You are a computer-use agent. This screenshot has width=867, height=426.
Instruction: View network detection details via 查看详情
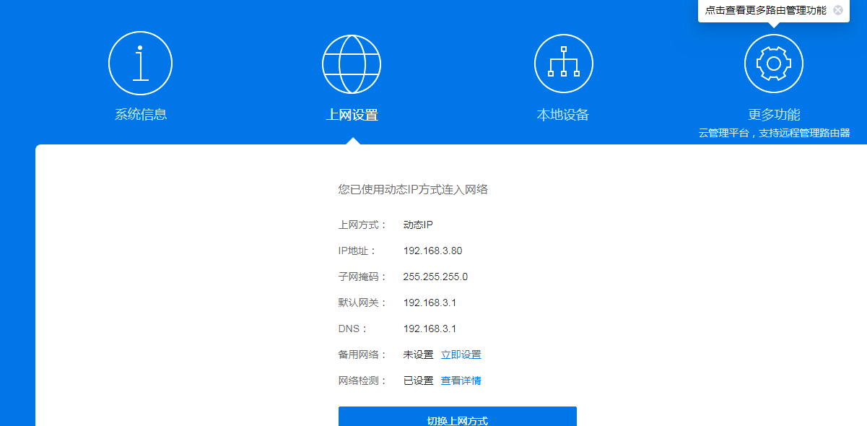(x=463, y=380)
